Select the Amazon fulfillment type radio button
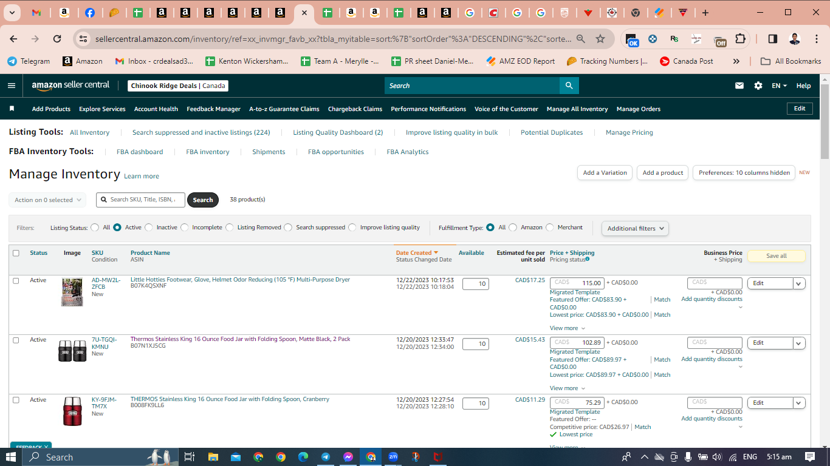This screenshot has width=830, height=466. click(x=513, y=228)
